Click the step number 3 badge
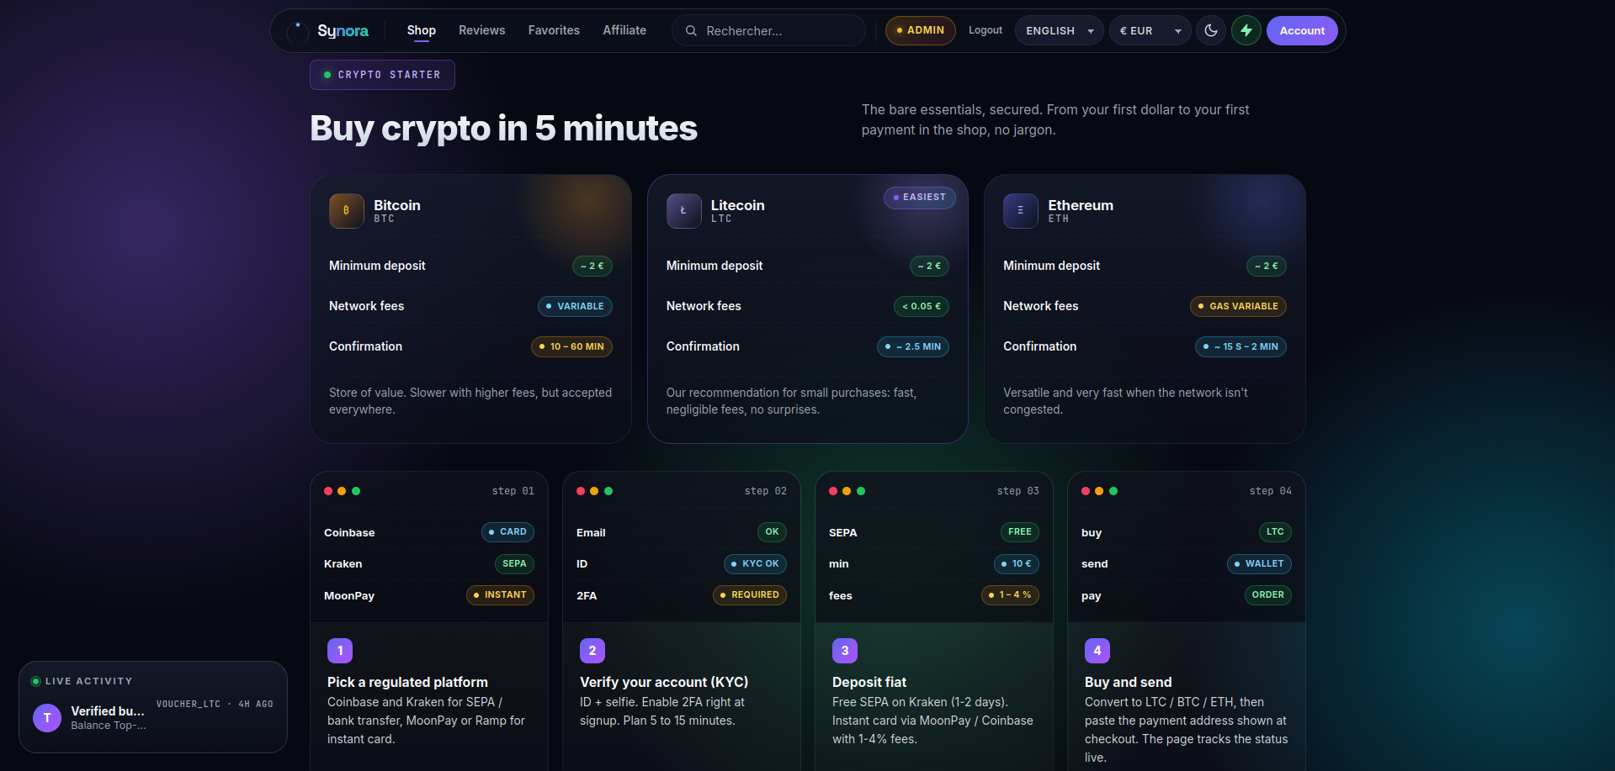1615x771 pixels. click(845, 651)
